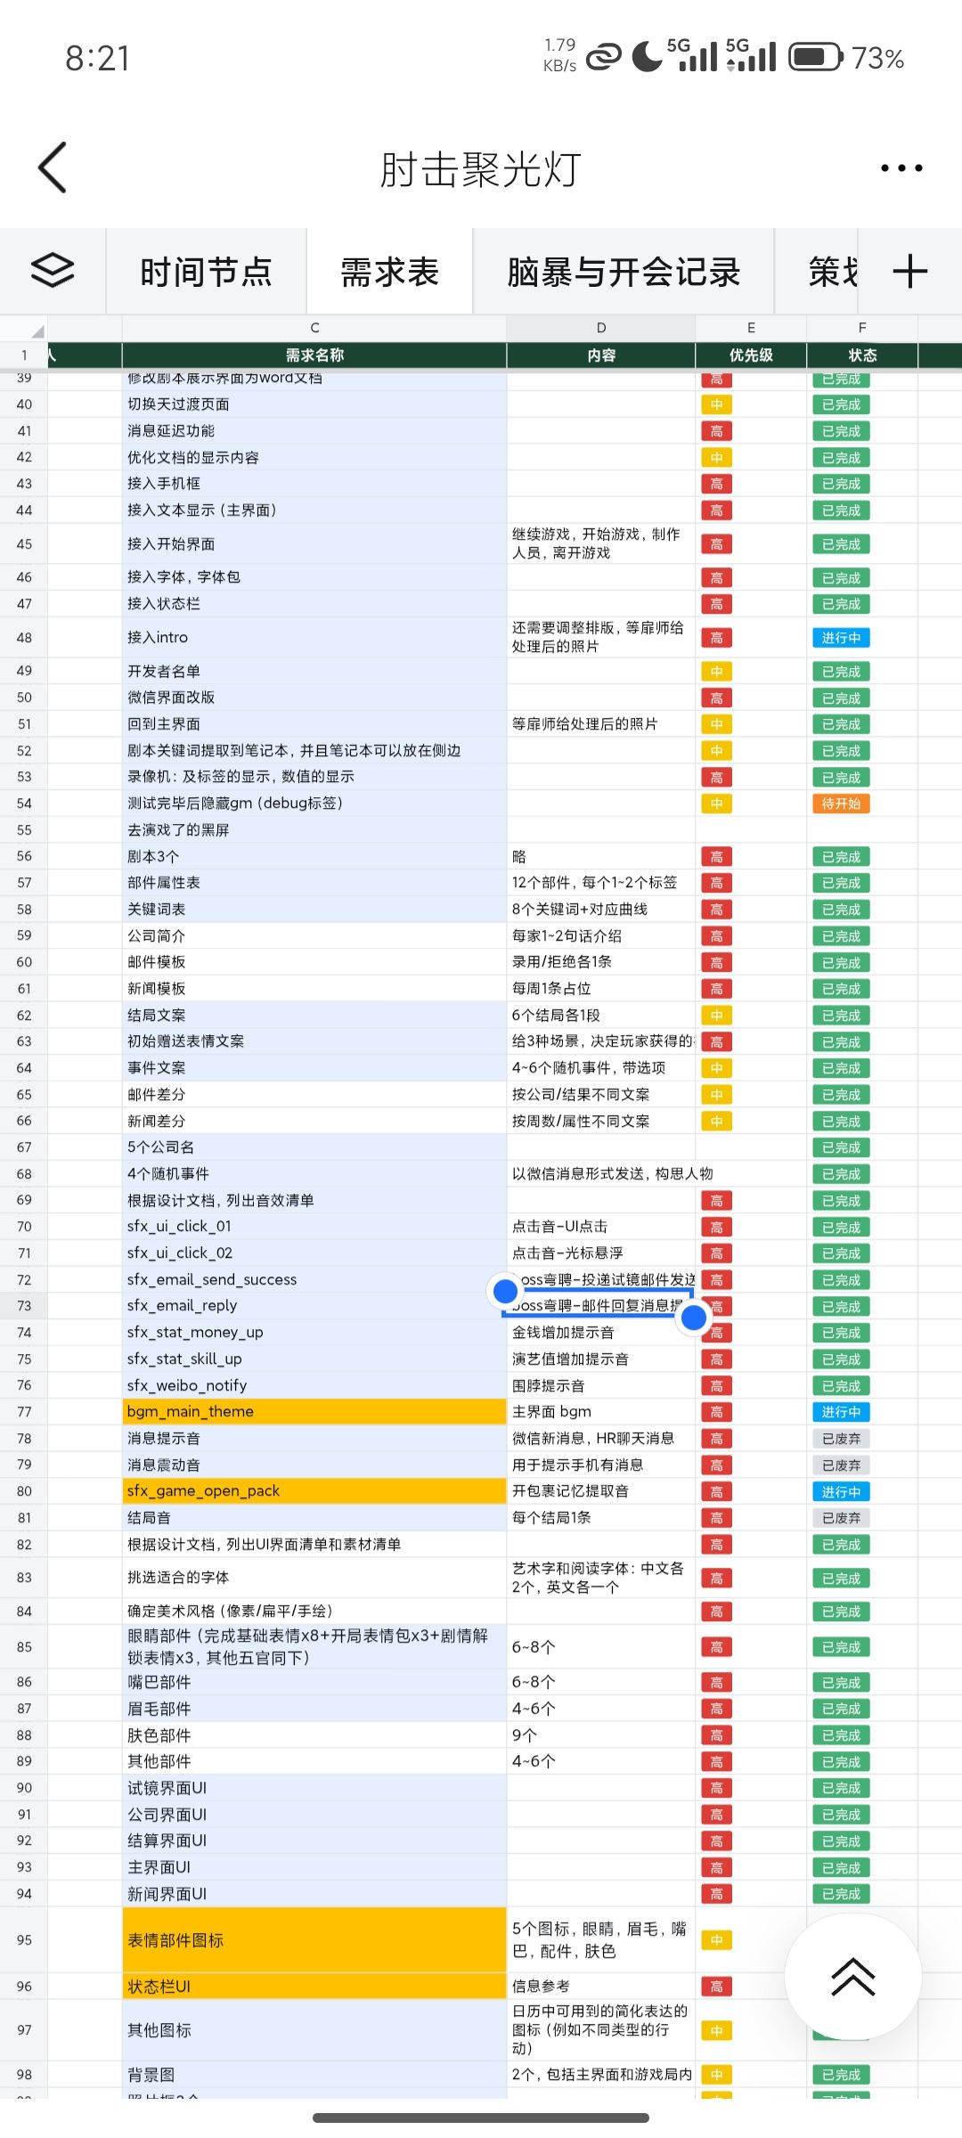Select column C header
The height and width of the screenshot is (2138, 962).
[x=314, y=329]
